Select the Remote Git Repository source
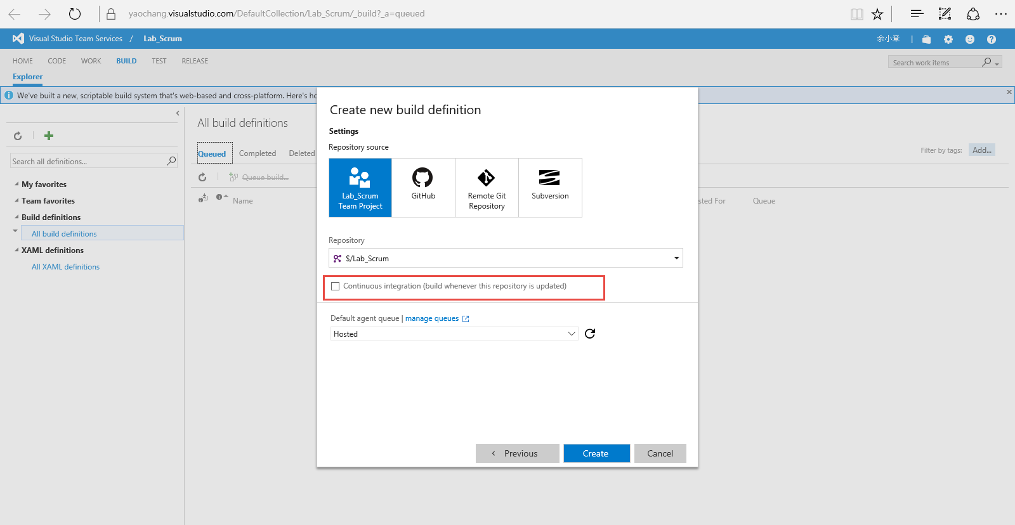The height and width of the screenshot is (525, 1015). click(487, 188)
